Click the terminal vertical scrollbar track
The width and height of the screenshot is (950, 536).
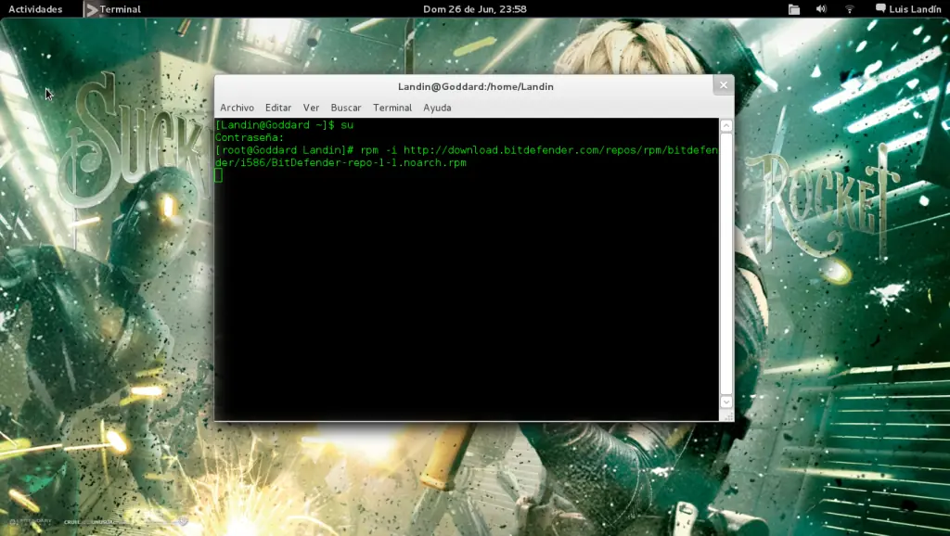725,263
